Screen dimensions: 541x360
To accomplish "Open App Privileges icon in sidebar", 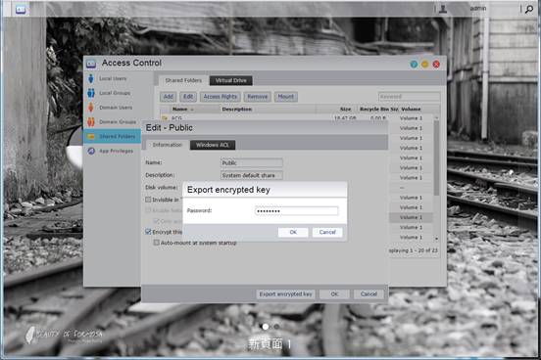I will [x=91, y=151].
